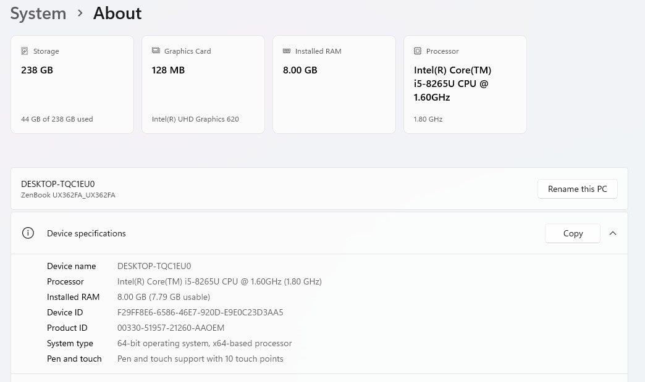Select the 8.00 GB value in RAM card
The width and height of the screenshot is (645, 382).
tap(300, 70)
